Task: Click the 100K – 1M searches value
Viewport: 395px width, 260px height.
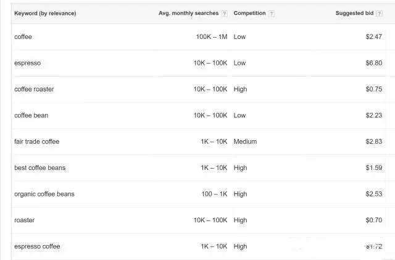Action: 212,37
